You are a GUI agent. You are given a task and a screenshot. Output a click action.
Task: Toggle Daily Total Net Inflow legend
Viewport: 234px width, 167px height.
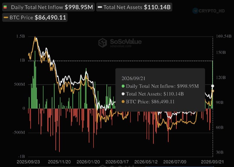coord(48,7)
